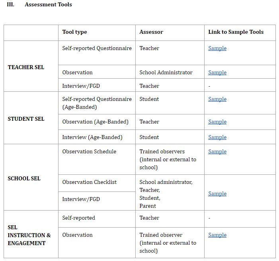Open Sample link for SEL Instruction observation

[217, 235]
